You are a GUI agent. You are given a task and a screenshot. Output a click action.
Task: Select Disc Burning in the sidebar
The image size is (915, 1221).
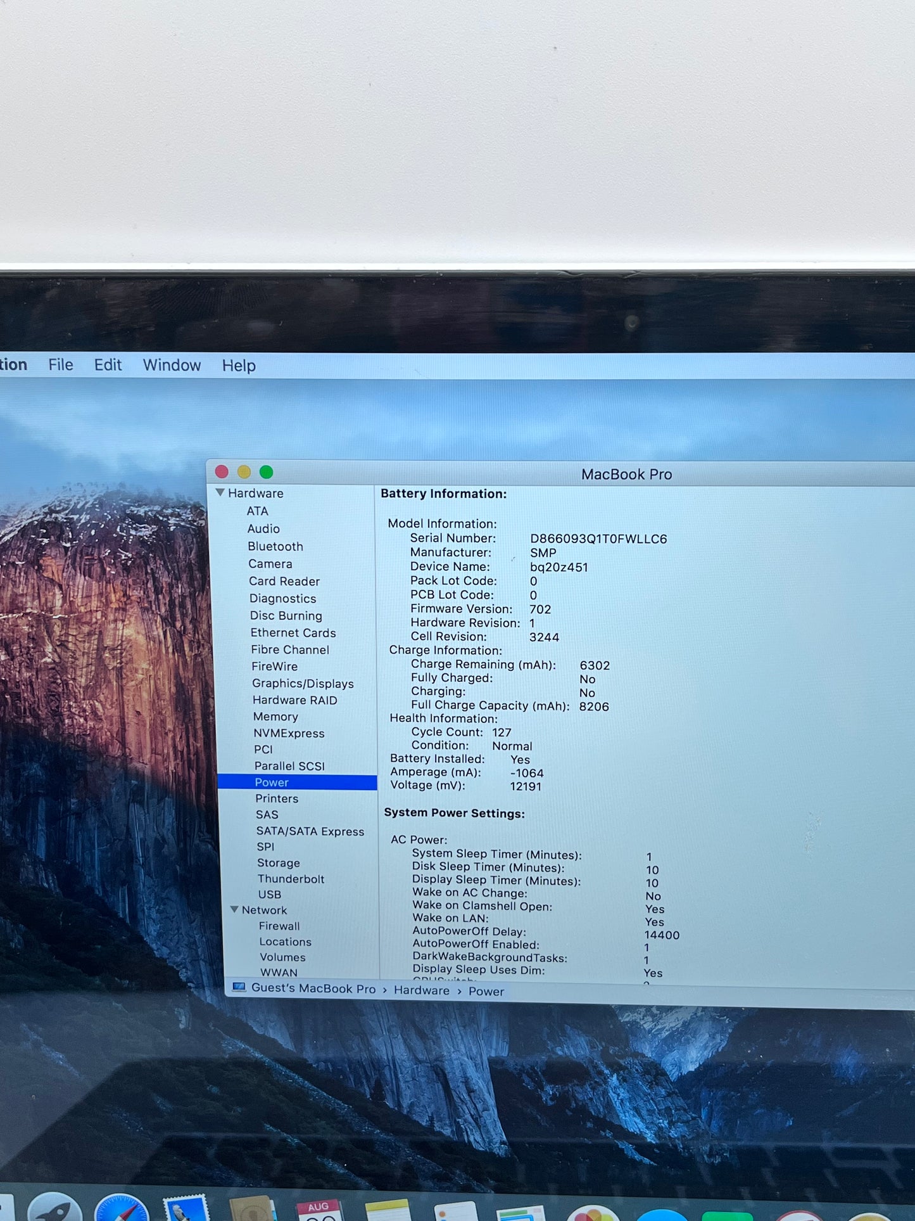pos(286,615)
